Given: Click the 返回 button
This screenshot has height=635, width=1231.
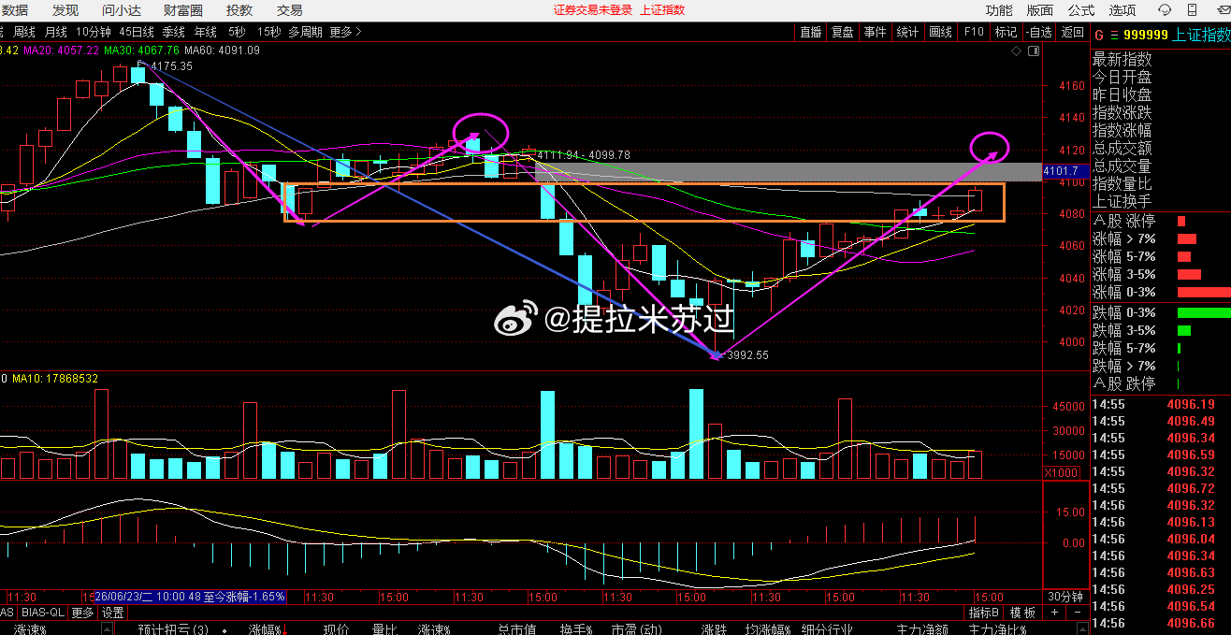Looking at the screenshot, I should tap(1072, 32).
